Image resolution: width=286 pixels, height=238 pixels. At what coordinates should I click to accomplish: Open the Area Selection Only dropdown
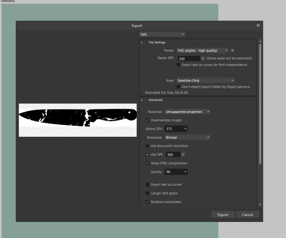coord(205,80)
